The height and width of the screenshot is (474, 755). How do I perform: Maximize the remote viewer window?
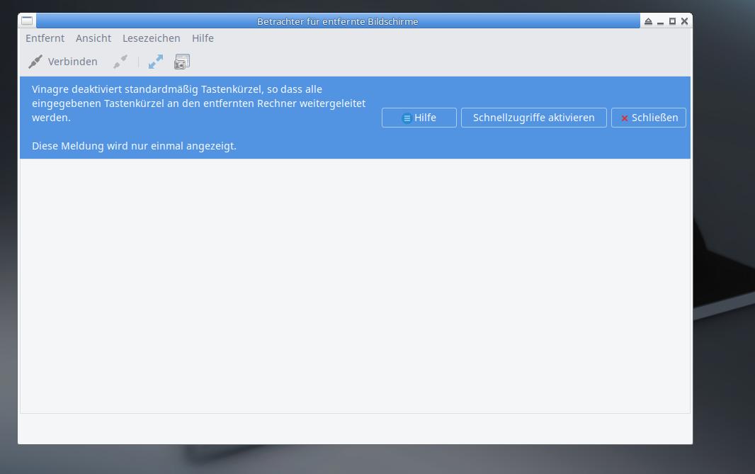point(672,21)
